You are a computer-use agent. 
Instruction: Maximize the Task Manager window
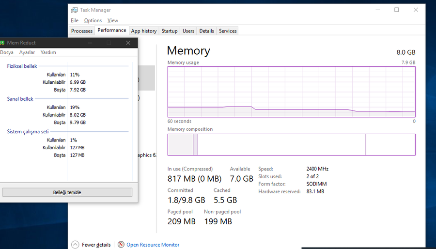(396, 10)
